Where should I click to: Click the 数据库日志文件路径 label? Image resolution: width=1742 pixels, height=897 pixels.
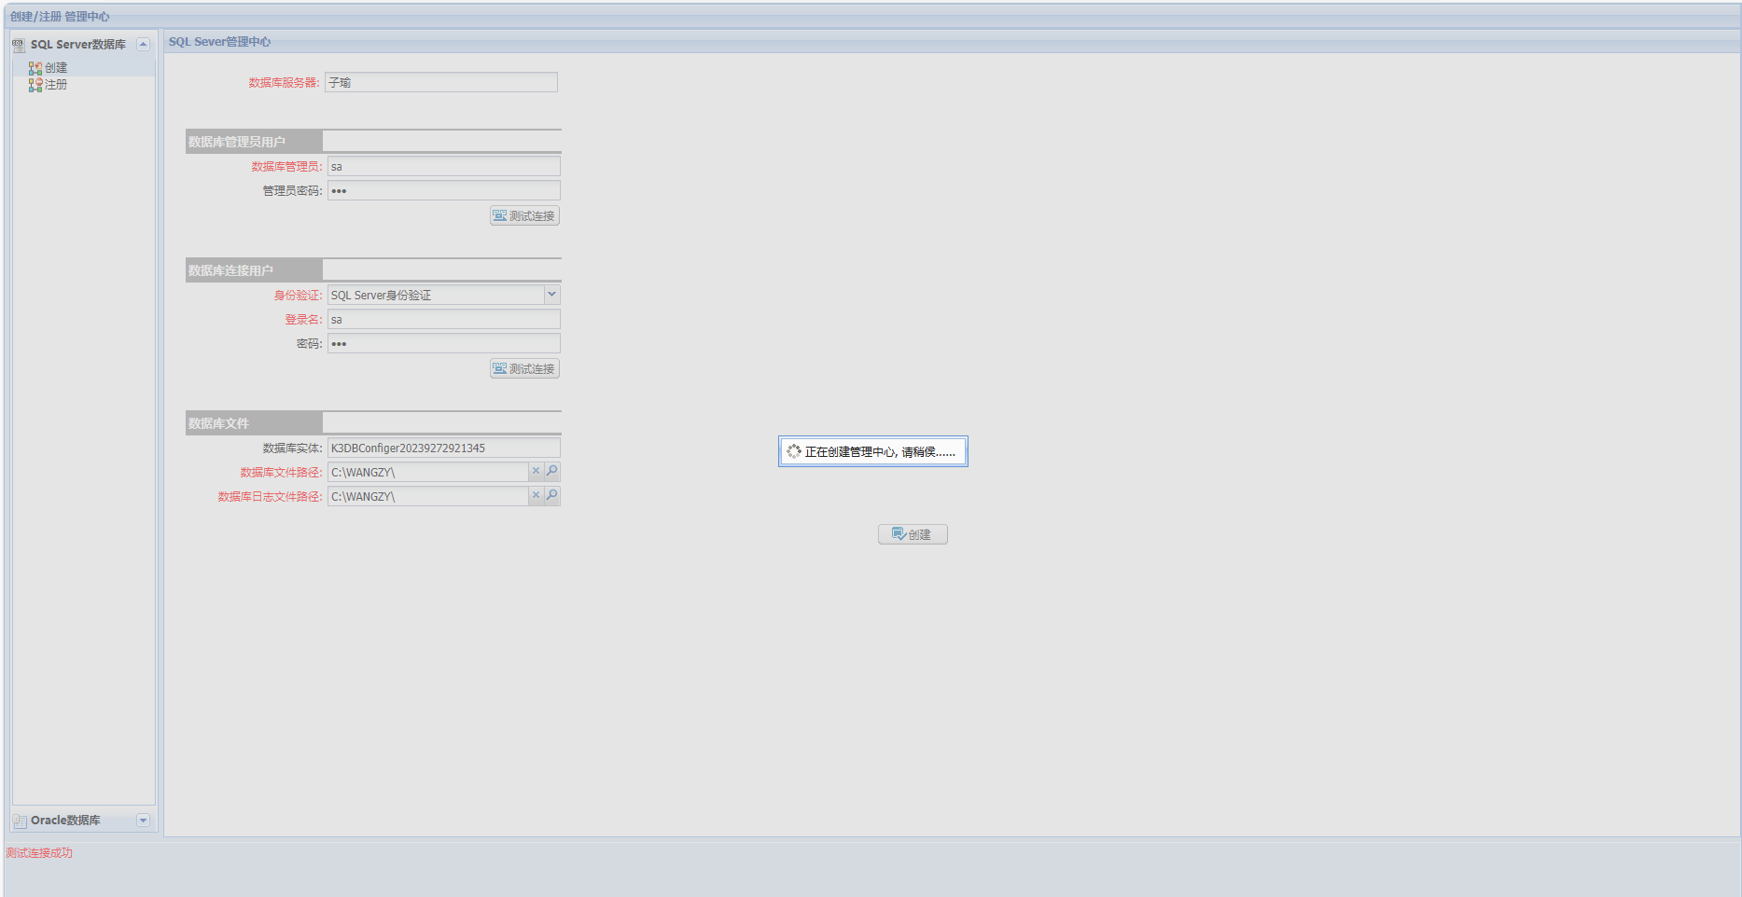coord(270,497)
